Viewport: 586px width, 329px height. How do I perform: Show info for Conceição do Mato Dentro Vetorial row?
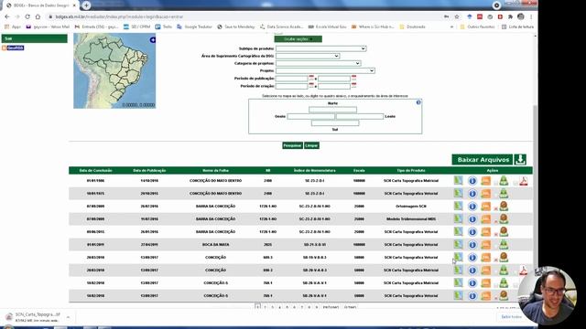coord(472,194)
